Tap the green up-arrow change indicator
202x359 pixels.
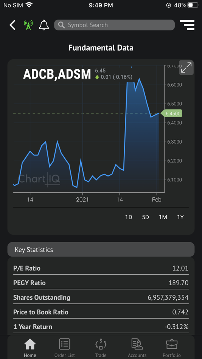pyautogui.click(x=97, y=77)
